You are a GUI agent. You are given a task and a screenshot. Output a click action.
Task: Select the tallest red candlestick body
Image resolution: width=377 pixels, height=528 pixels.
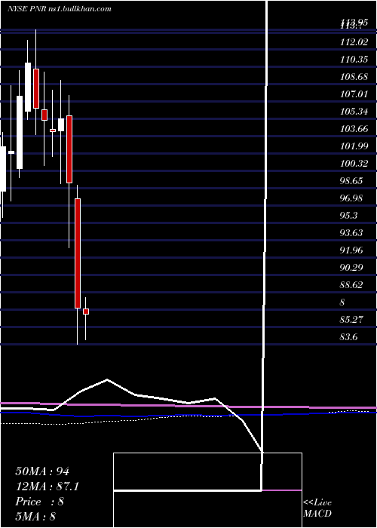point(78,253)
